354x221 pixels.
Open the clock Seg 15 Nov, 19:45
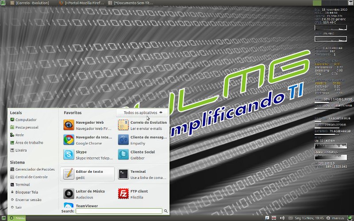point(309,218)
